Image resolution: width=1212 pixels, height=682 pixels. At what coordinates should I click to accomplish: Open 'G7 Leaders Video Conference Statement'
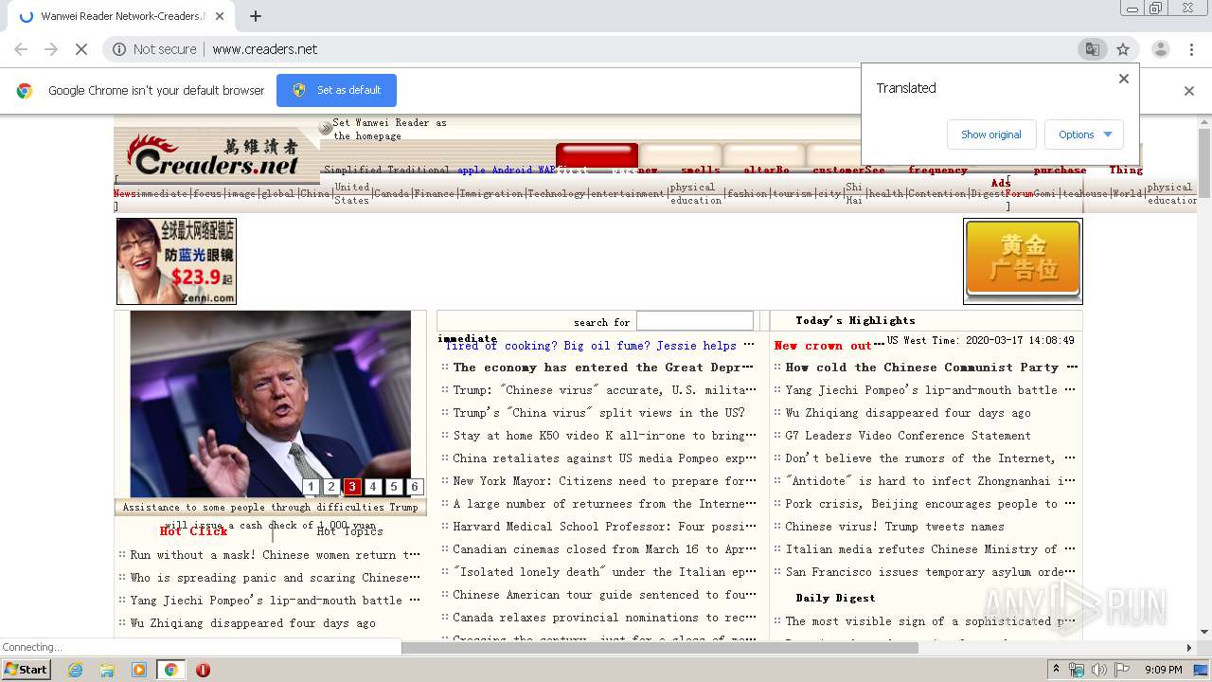908,436
